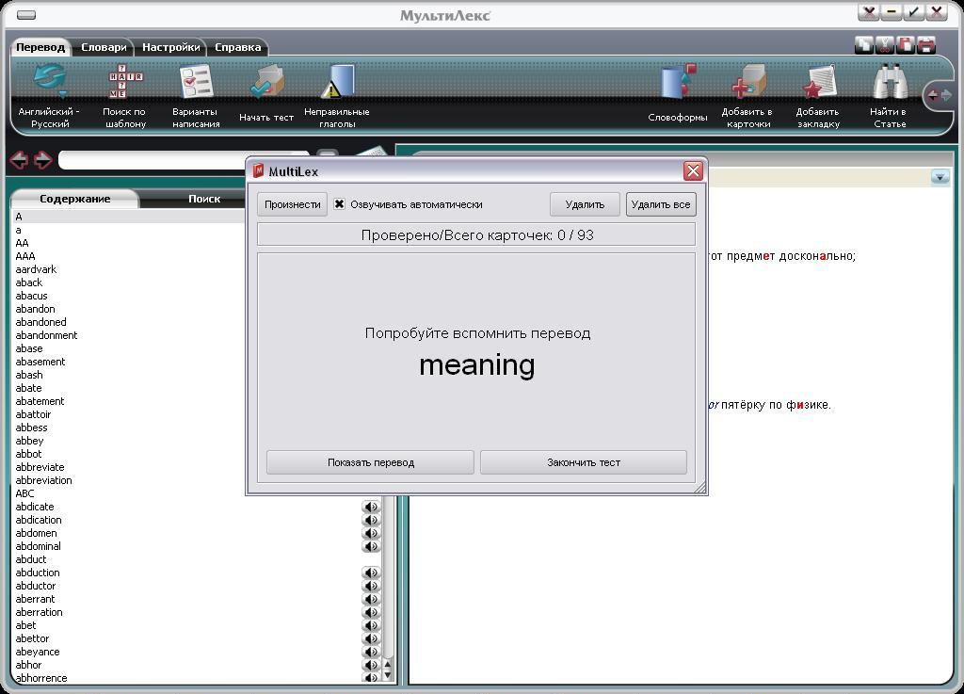The width and height of the screenshot is (964, 694).
Task: Click the Словоформы word forms icon
Action: pos(678,83)
